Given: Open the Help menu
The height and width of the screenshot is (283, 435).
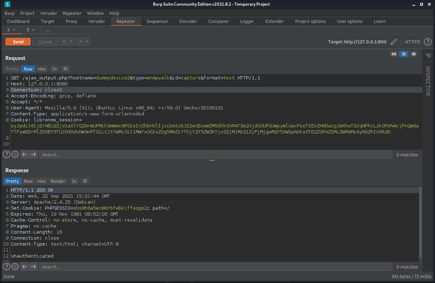Looking at the screenshot, I should coord(114,13).
